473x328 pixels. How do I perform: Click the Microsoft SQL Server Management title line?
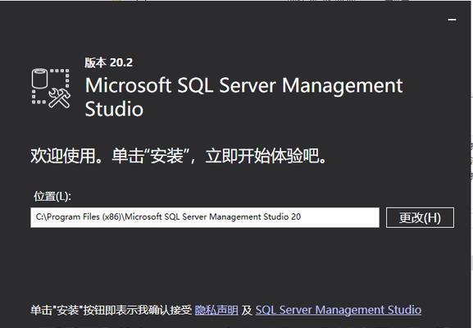tap(243, 85)
